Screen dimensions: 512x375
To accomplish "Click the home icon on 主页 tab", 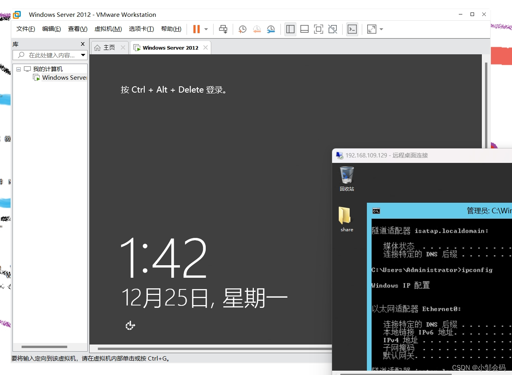I will click(x=97, y=48).
